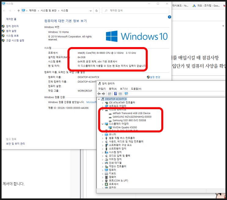
Task: Open 고급 시스템 설정 link in the sidebar
Action: coord(15,40)
